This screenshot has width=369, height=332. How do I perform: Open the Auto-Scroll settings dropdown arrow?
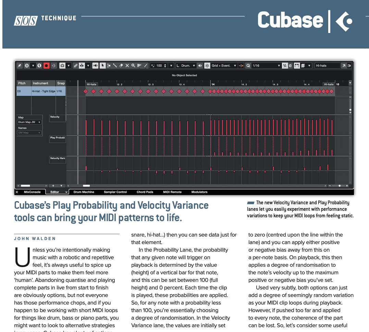point(88,66)
